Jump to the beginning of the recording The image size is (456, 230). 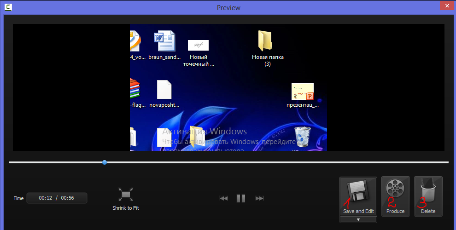click(223, 198)
